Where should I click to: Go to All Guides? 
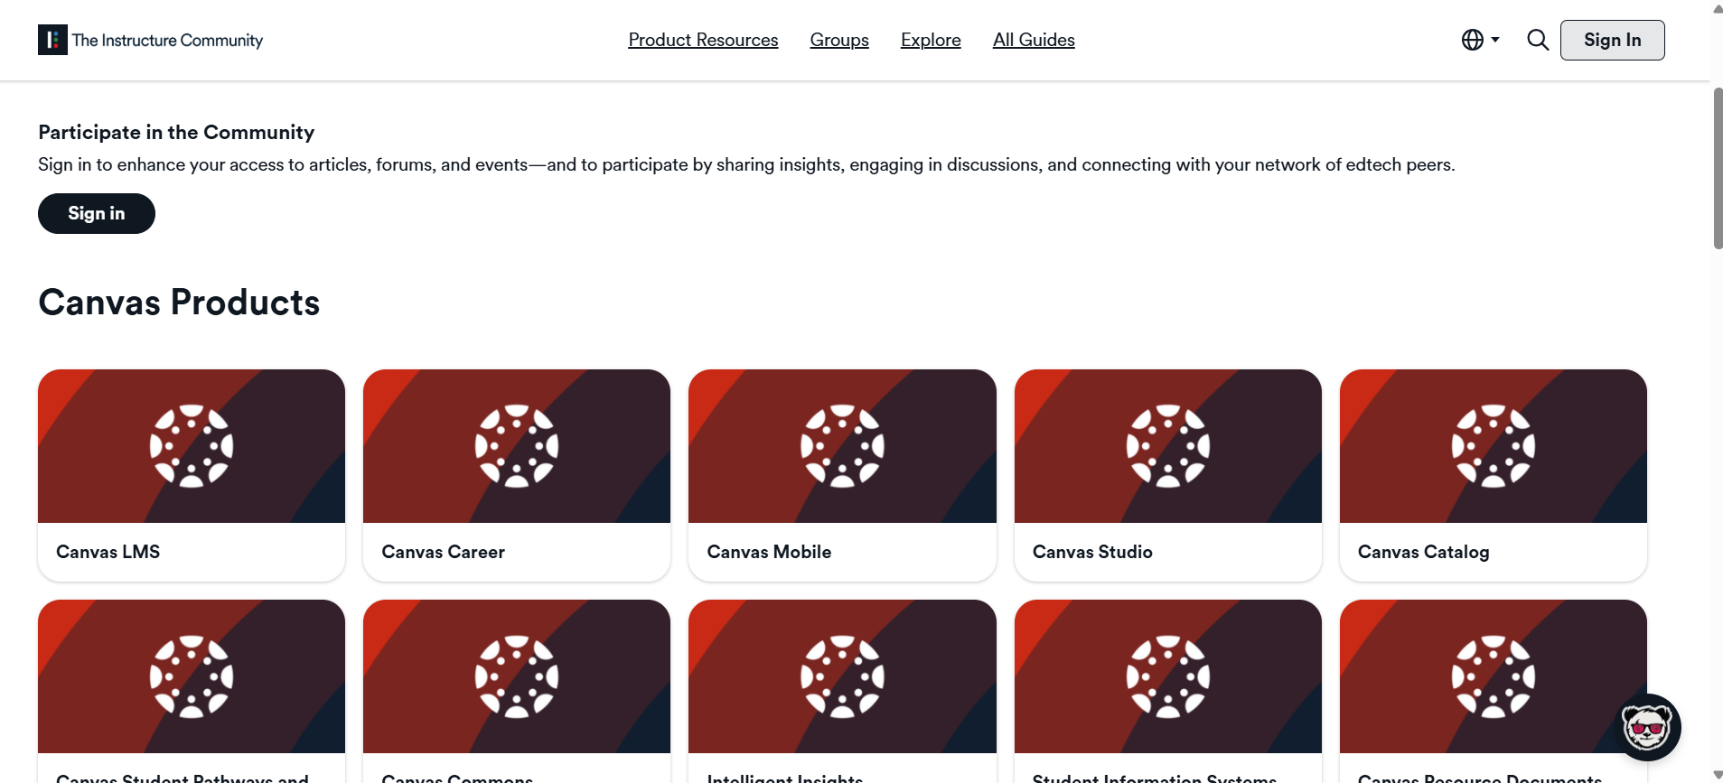click(x=1034, y=40)
